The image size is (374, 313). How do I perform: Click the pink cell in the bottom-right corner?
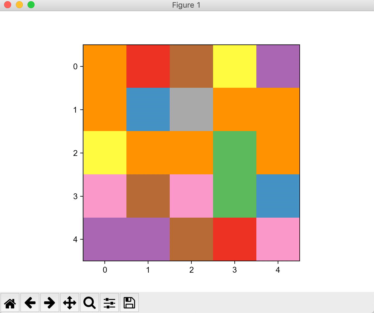277,239
